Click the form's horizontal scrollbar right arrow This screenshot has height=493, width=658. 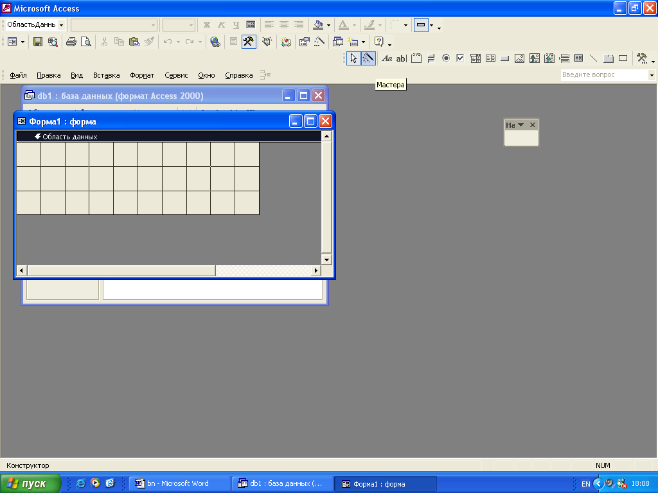coord(316,271)
